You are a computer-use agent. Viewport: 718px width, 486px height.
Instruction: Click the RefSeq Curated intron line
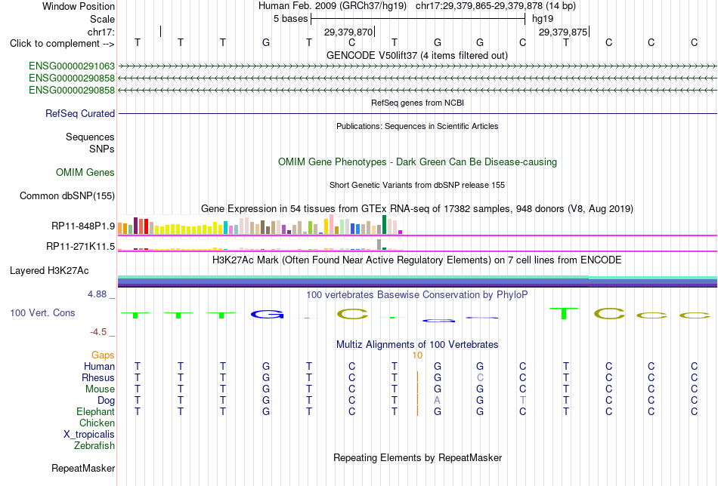417,113
